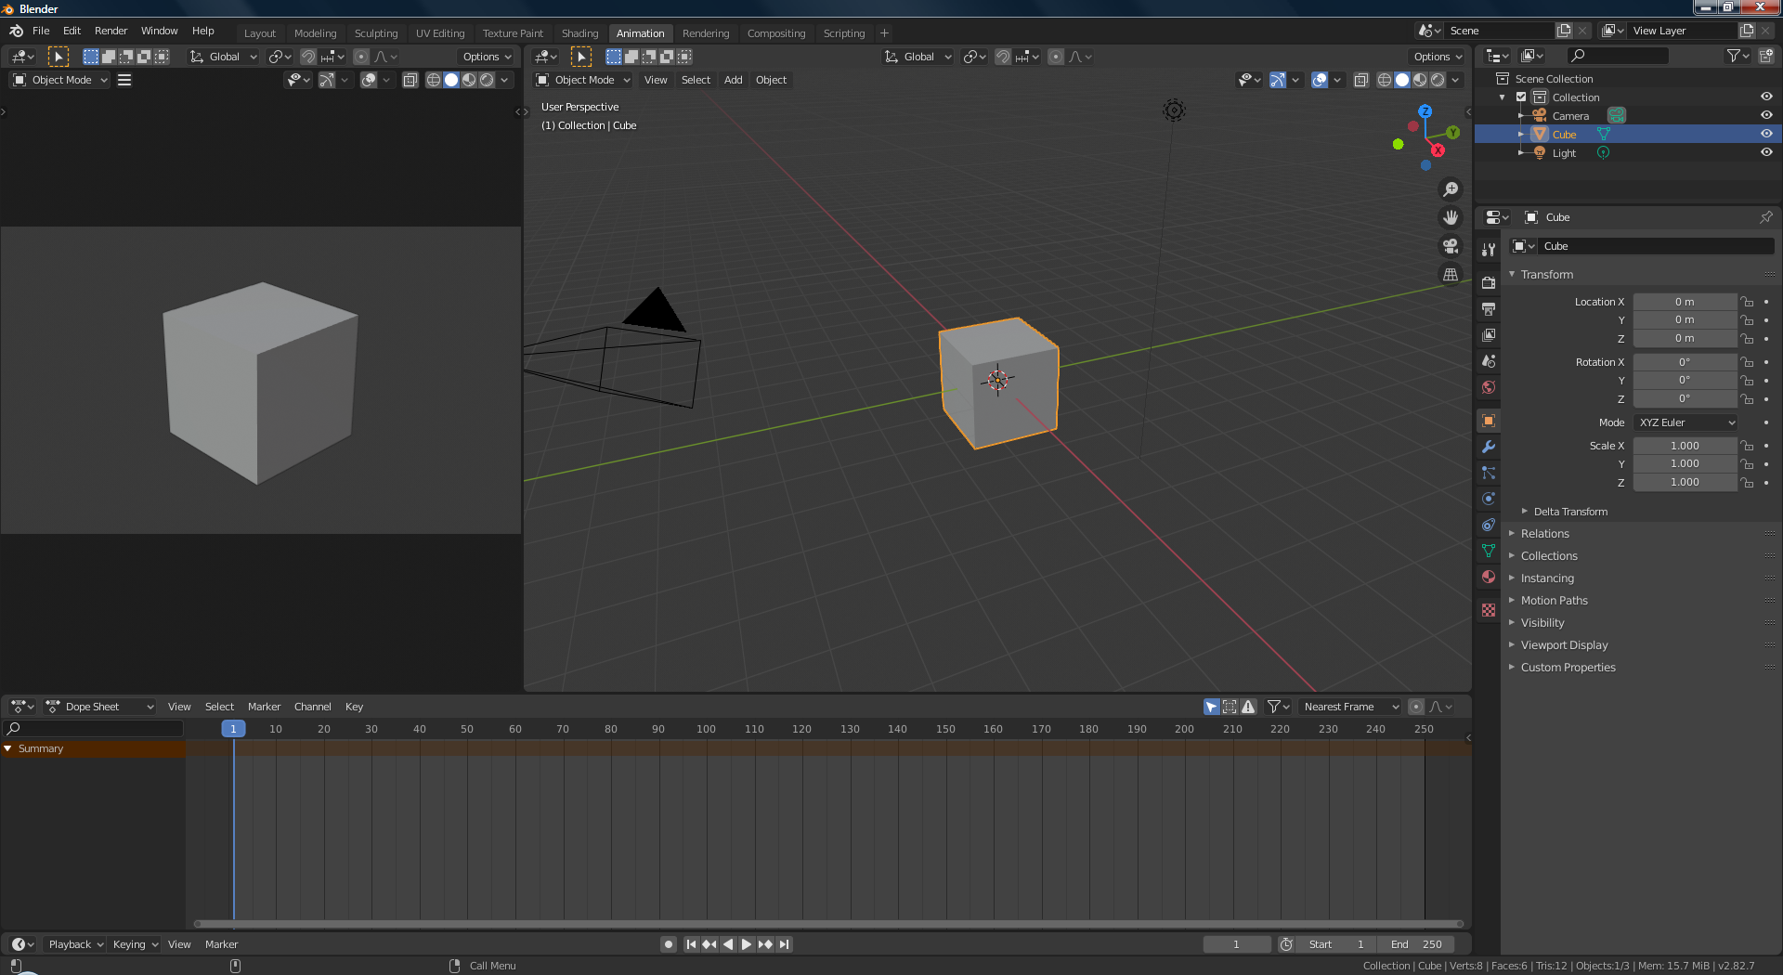Click the Scale X value field
This screenshot has width=1783, height=975.
click(1685, 446)
